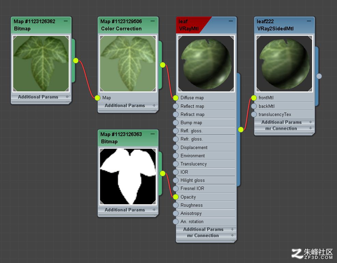The image size is (337, 263).
Task: Click the leaf texture Bitmap preview thumbnail
Action: 41,63
